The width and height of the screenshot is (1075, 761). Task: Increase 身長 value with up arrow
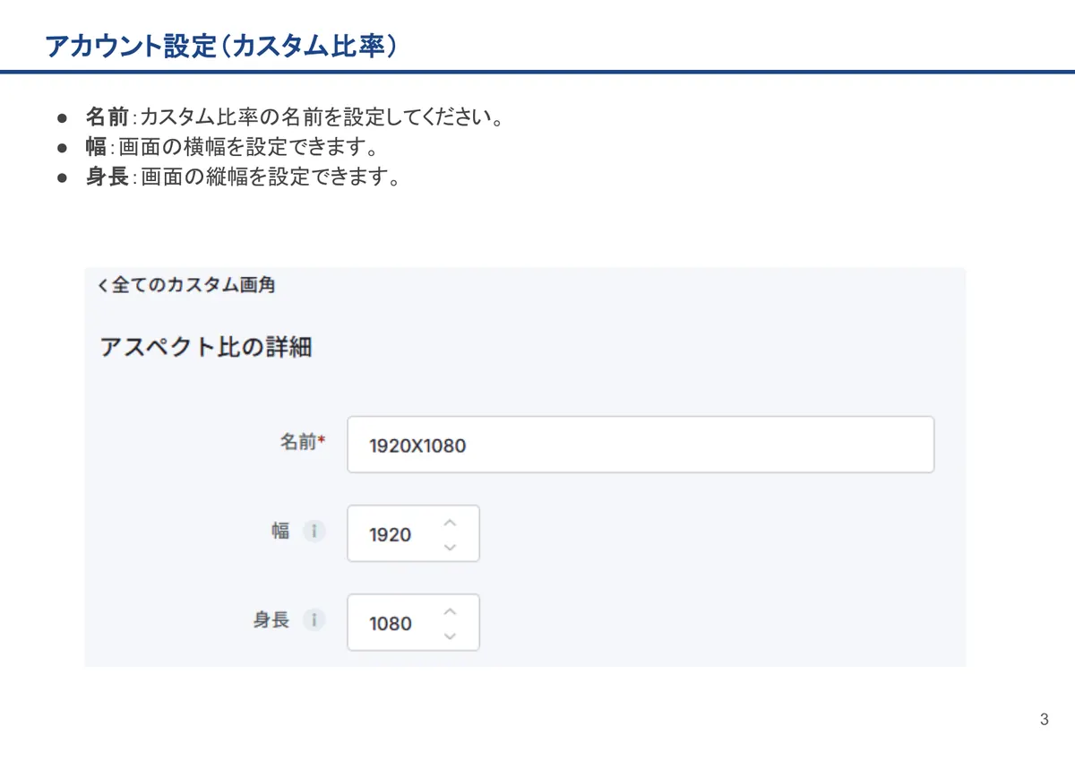coord(450,611)
